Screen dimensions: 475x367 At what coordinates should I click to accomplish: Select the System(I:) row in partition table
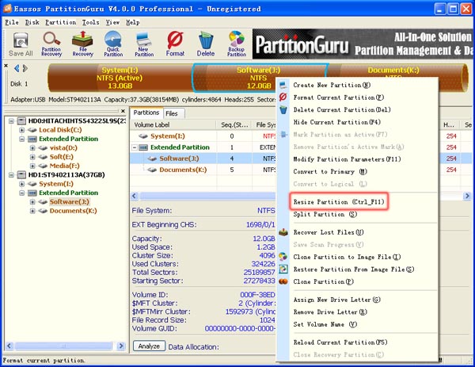(x=203, y=136)
